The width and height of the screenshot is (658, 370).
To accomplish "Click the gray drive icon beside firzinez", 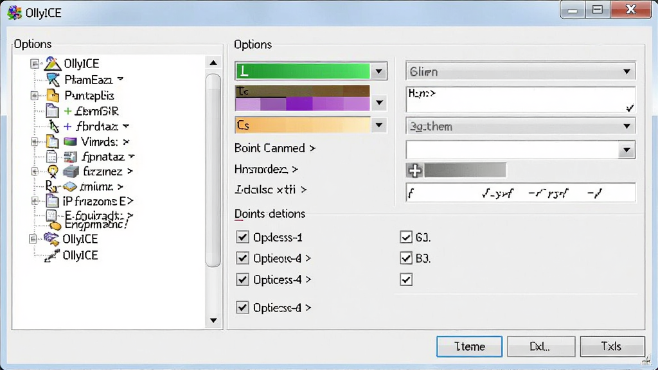I will (71, 172).
